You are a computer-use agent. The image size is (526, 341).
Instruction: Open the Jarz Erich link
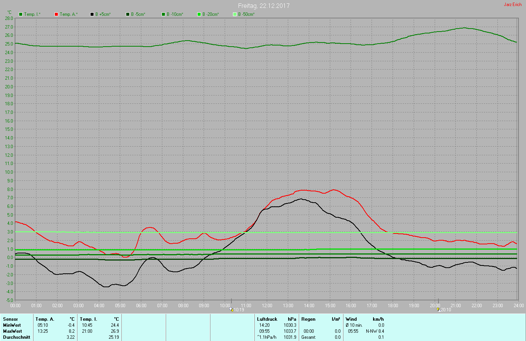pyautogui.click(x=512, y=5)
